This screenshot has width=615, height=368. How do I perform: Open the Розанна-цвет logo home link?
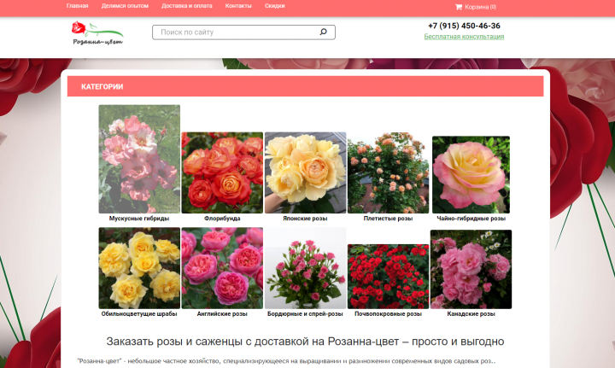pos(97,33)
